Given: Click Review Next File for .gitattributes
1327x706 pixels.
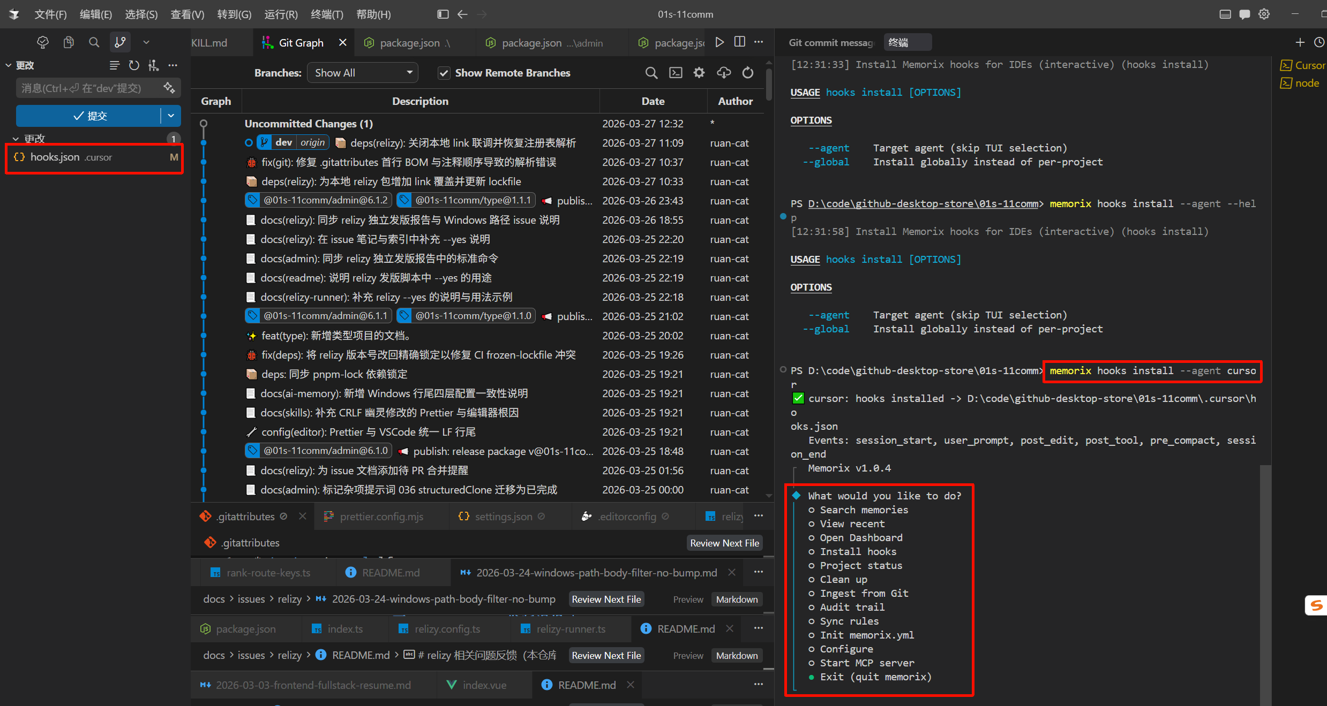Looking at the screenshot, I should pos(724,543).
